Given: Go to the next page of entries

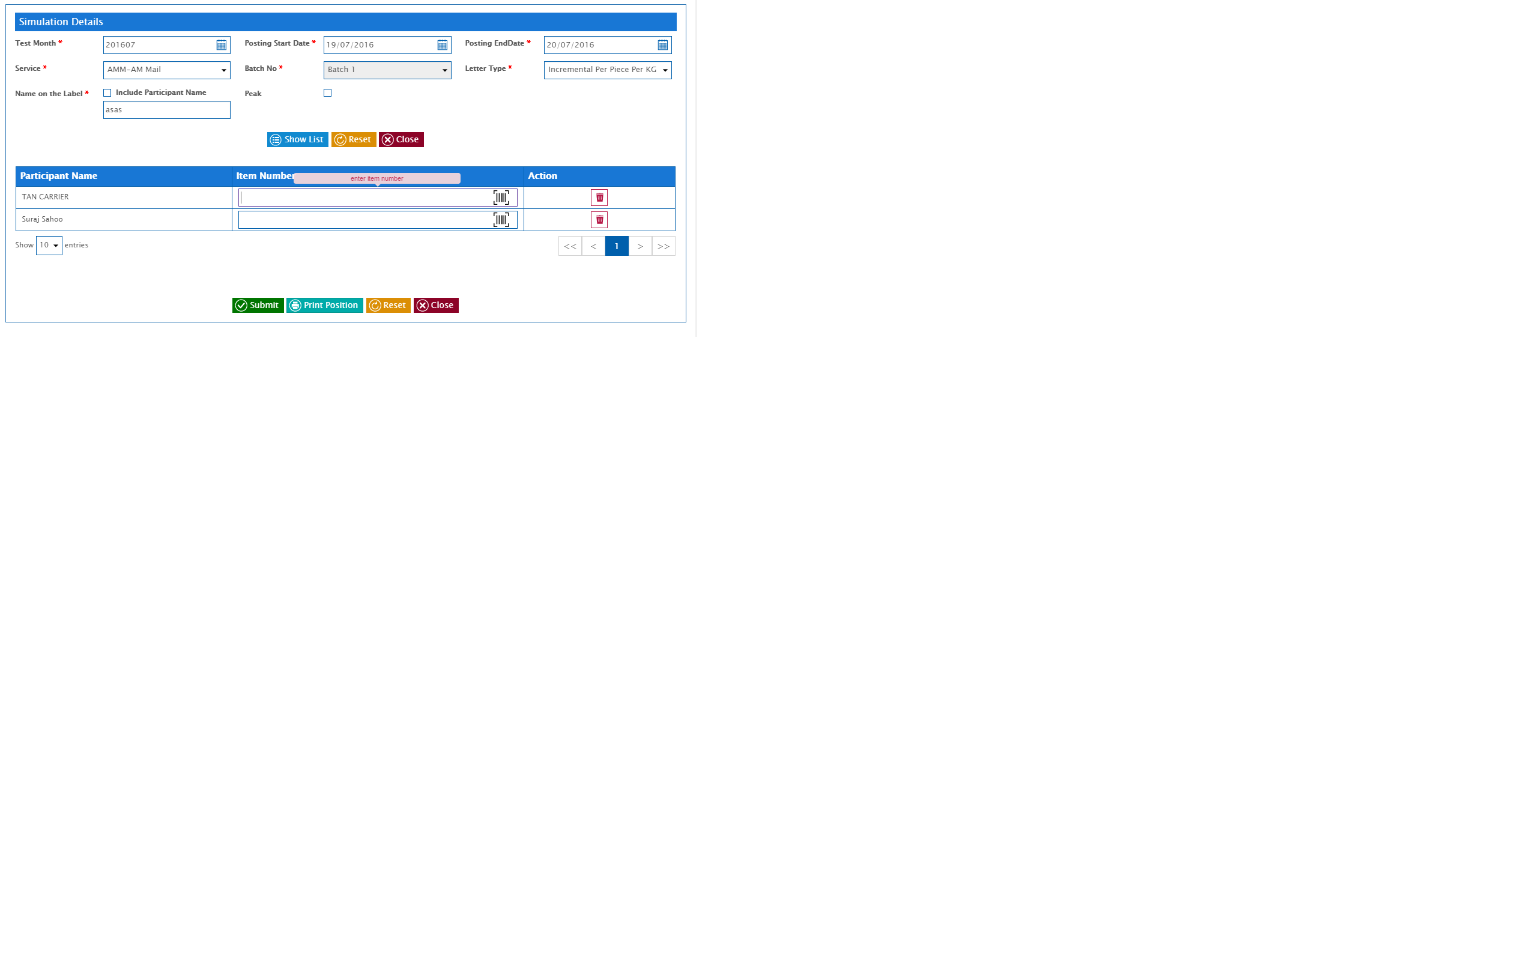Looking at the screenshot, I should [640, 246].
